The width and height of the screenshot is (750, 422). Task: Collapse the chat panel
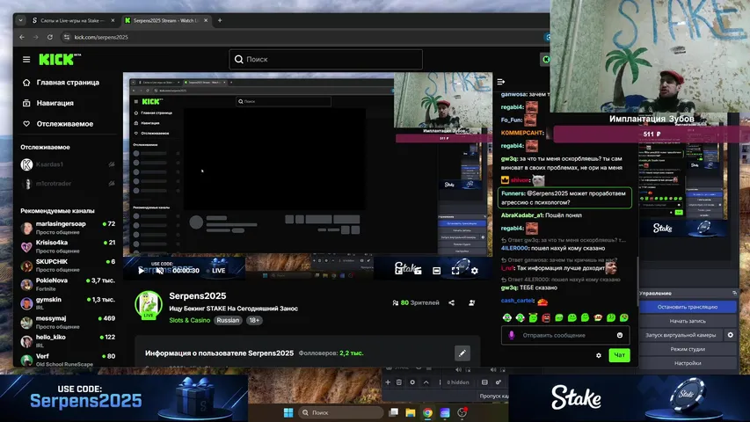pyautogui.click(x=501, y=83)
